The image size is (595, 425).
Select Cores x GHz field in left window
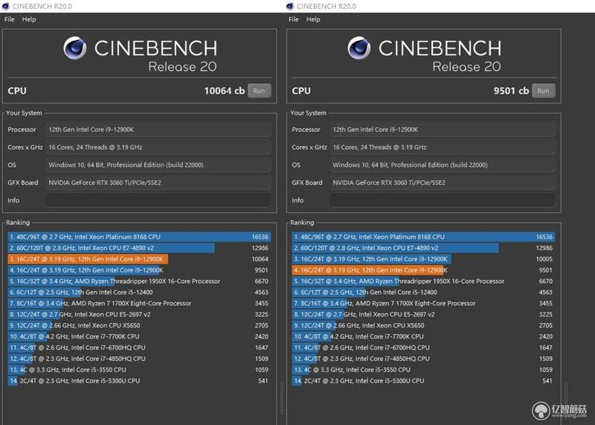[x=158, y=147]
